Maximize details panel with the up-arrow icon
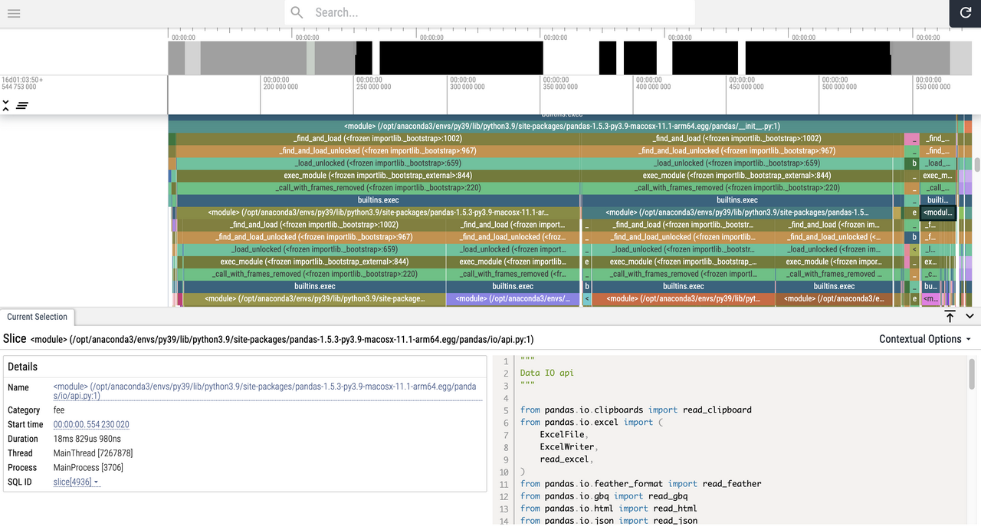Image resolution: width=981 pixels, height=530 pixels. coord(950,317)
